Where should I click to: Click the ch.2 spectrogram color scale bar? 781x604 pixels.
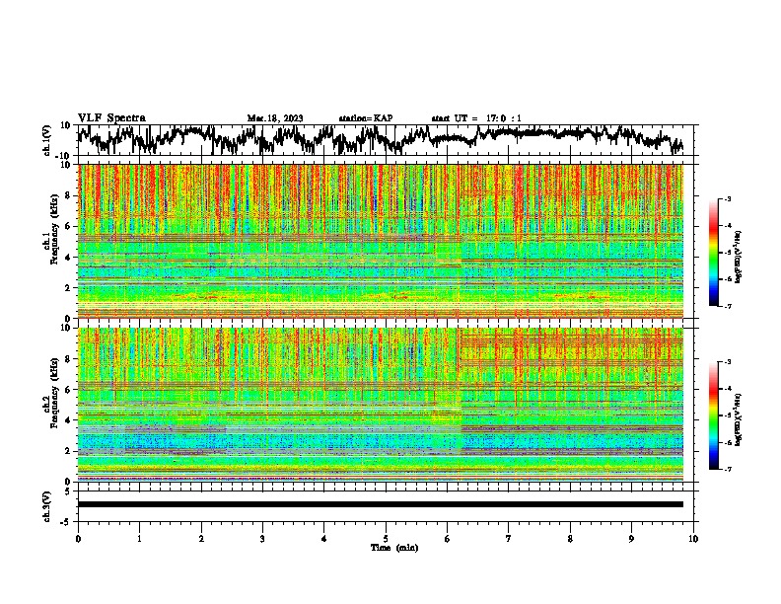713,415
